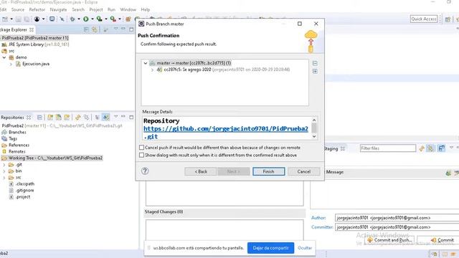The width and height of the screenshot is (459, 258).
Task: Click the amend icon beside Commit Message
Action: coord(448,173)
